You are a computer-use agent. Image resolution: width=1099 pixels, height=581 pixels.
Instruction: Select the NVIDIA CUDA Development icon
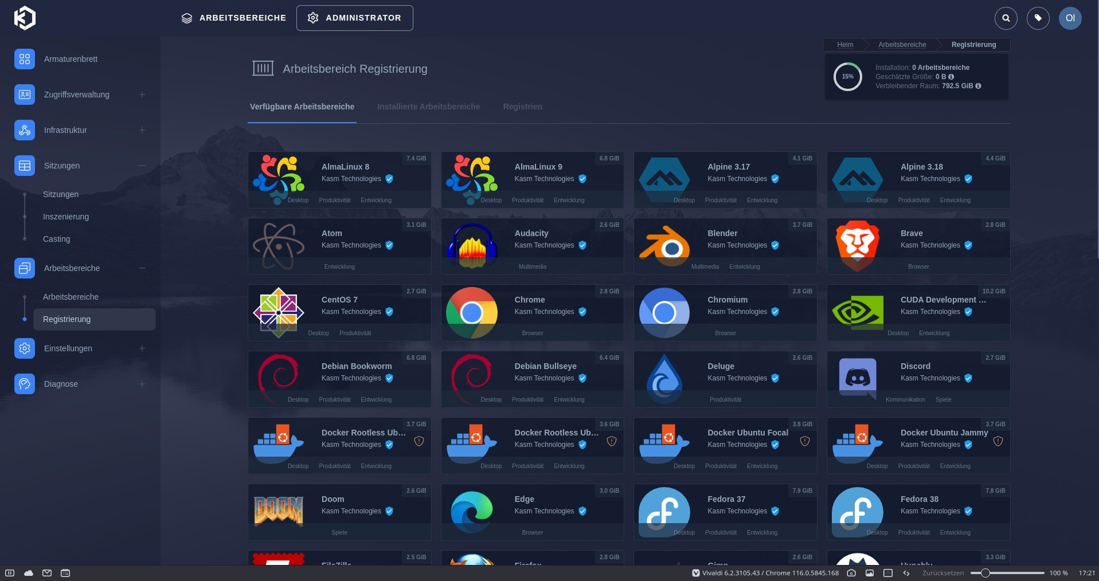coord(858,312)
